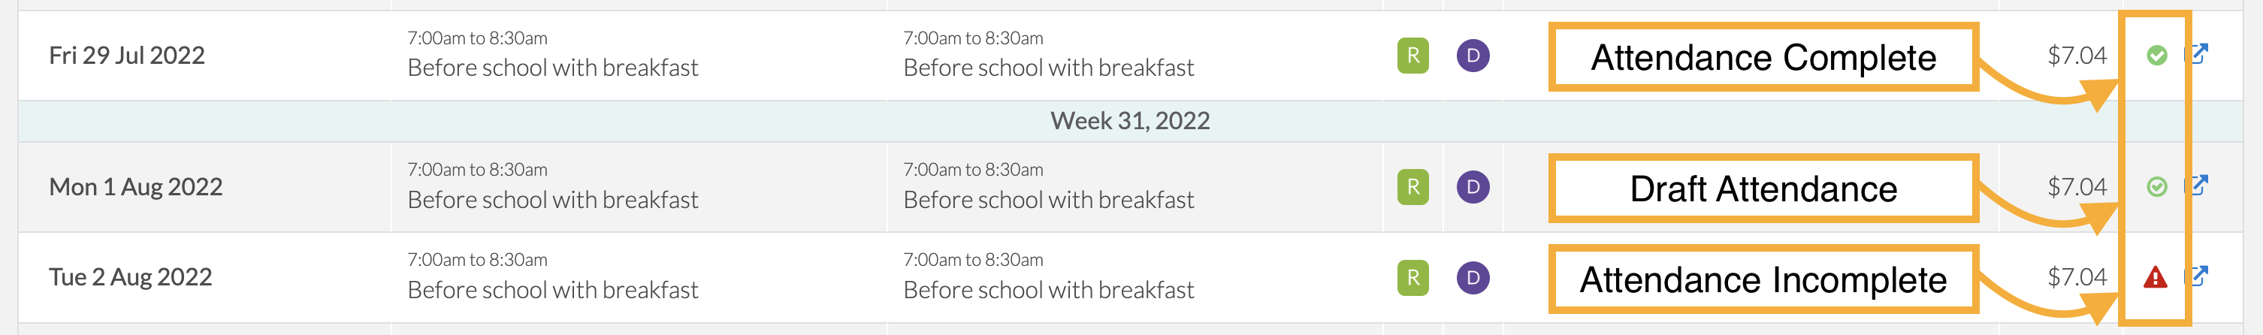
Task: Click purple D badge for Fri 29 Jul
Action: [x=1473, y=56]
